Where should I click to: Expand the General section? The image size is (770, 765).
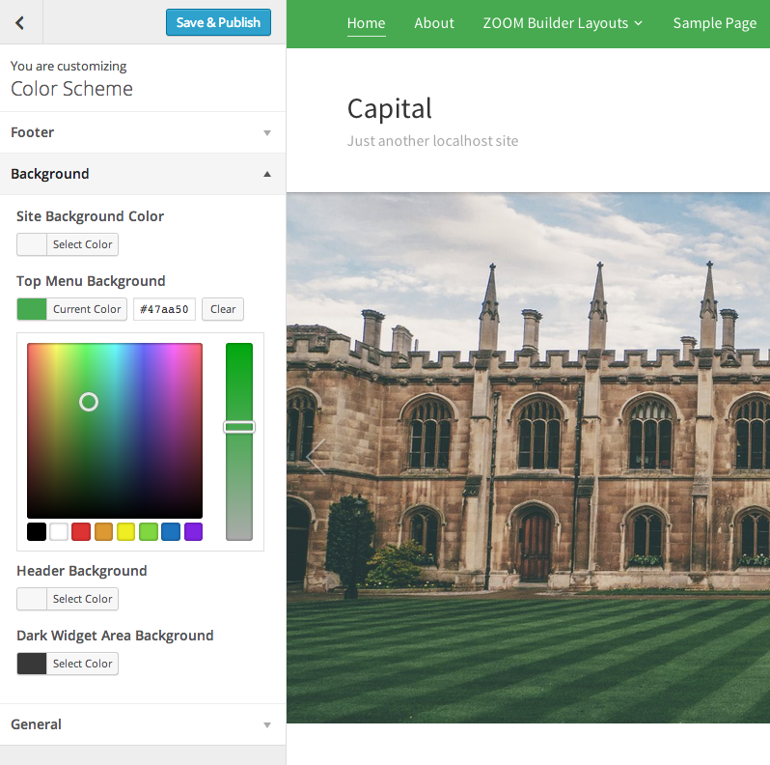143,724
